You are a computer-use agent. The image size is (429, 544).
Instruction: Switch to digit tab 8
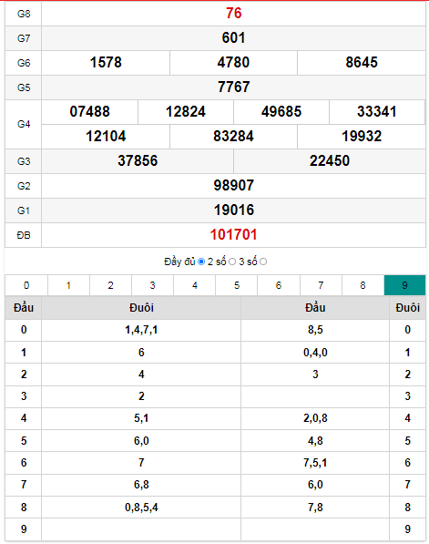(363, 285)
